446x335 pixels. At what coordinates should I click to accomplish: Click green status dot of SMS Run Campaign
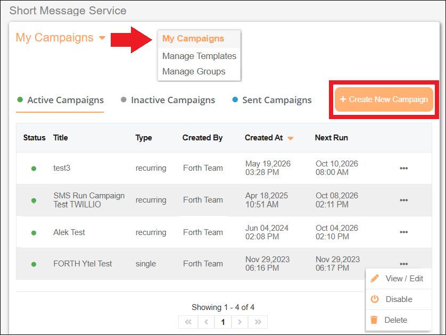pos(34,200)
